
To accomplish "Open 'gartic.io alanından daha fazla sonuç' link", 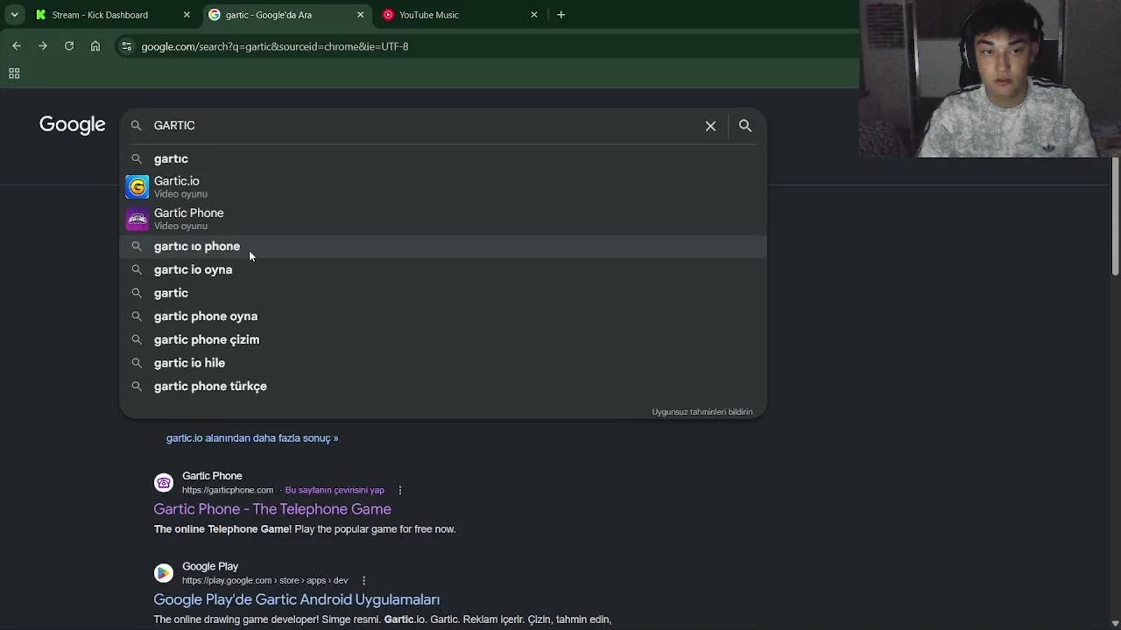I will click(x=252, y=438).
